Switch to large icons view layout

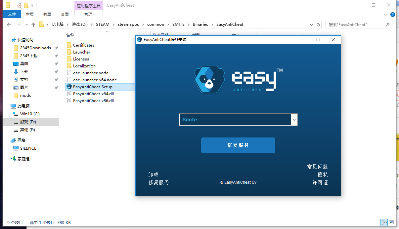click(x=391, y=222)
